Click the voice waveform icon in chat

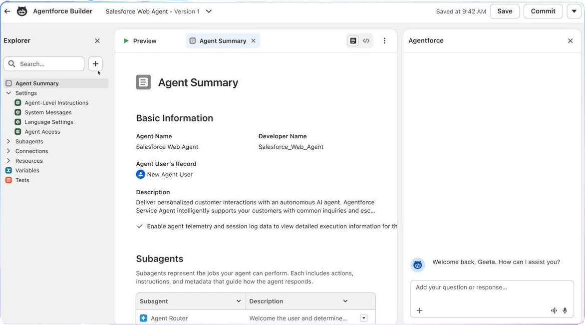click(x=554, y=311)
